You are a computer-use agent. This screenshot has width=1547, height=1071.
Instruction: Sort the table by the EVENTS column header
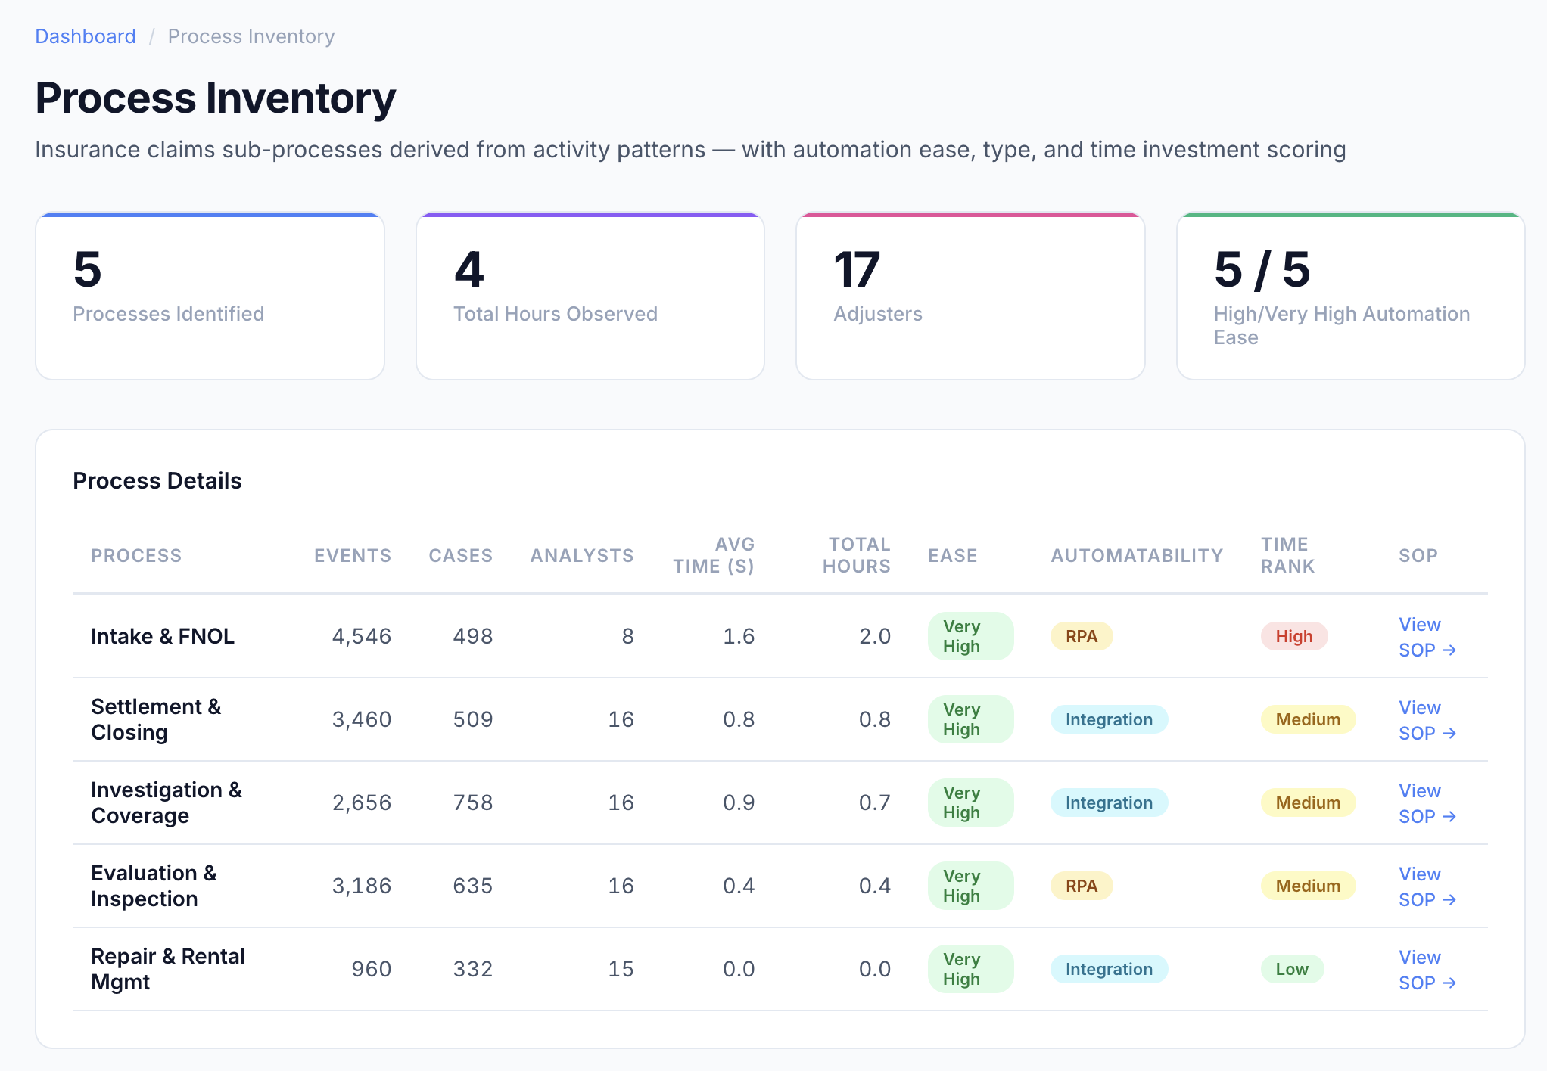coord(352,555)
